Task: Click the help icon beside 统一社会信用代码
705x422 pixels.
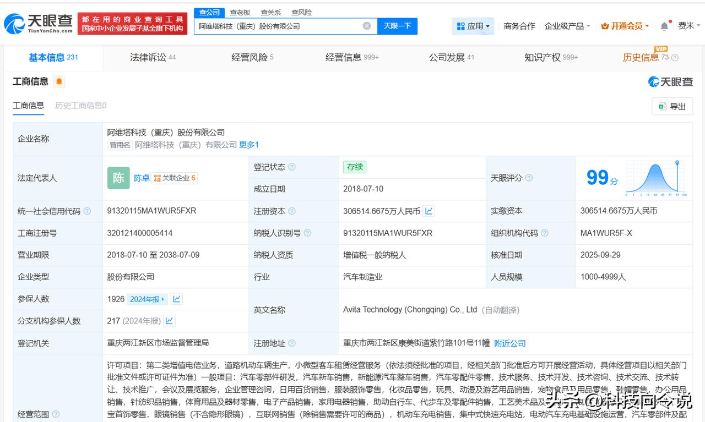Action: 87,211
